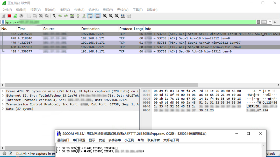This screenshot has width=280, height=157.
Task: Clear the display filter with X
Action: 259,22
